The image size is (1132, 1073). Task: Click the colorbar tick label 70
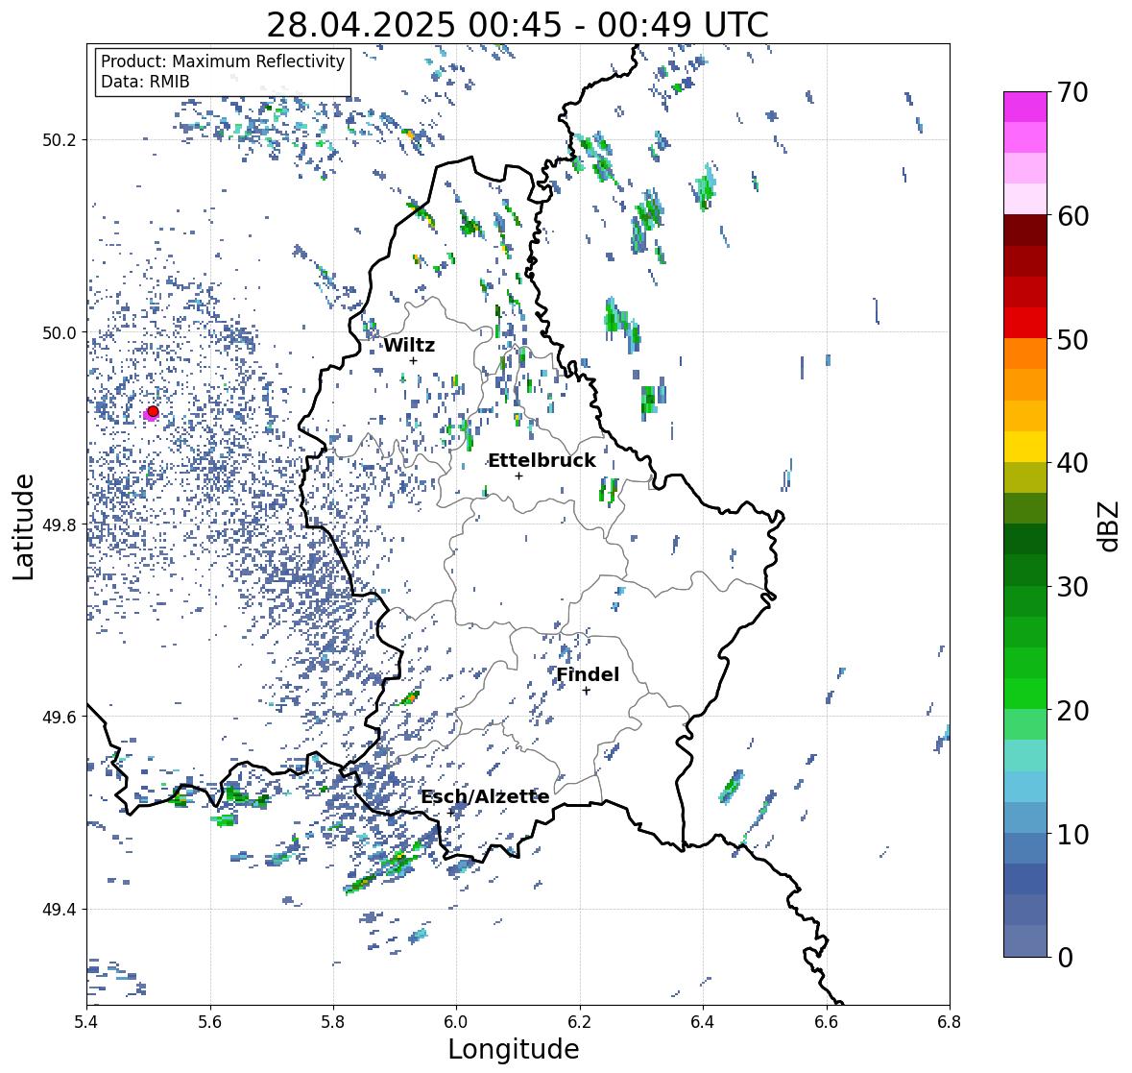[1072, 92]
